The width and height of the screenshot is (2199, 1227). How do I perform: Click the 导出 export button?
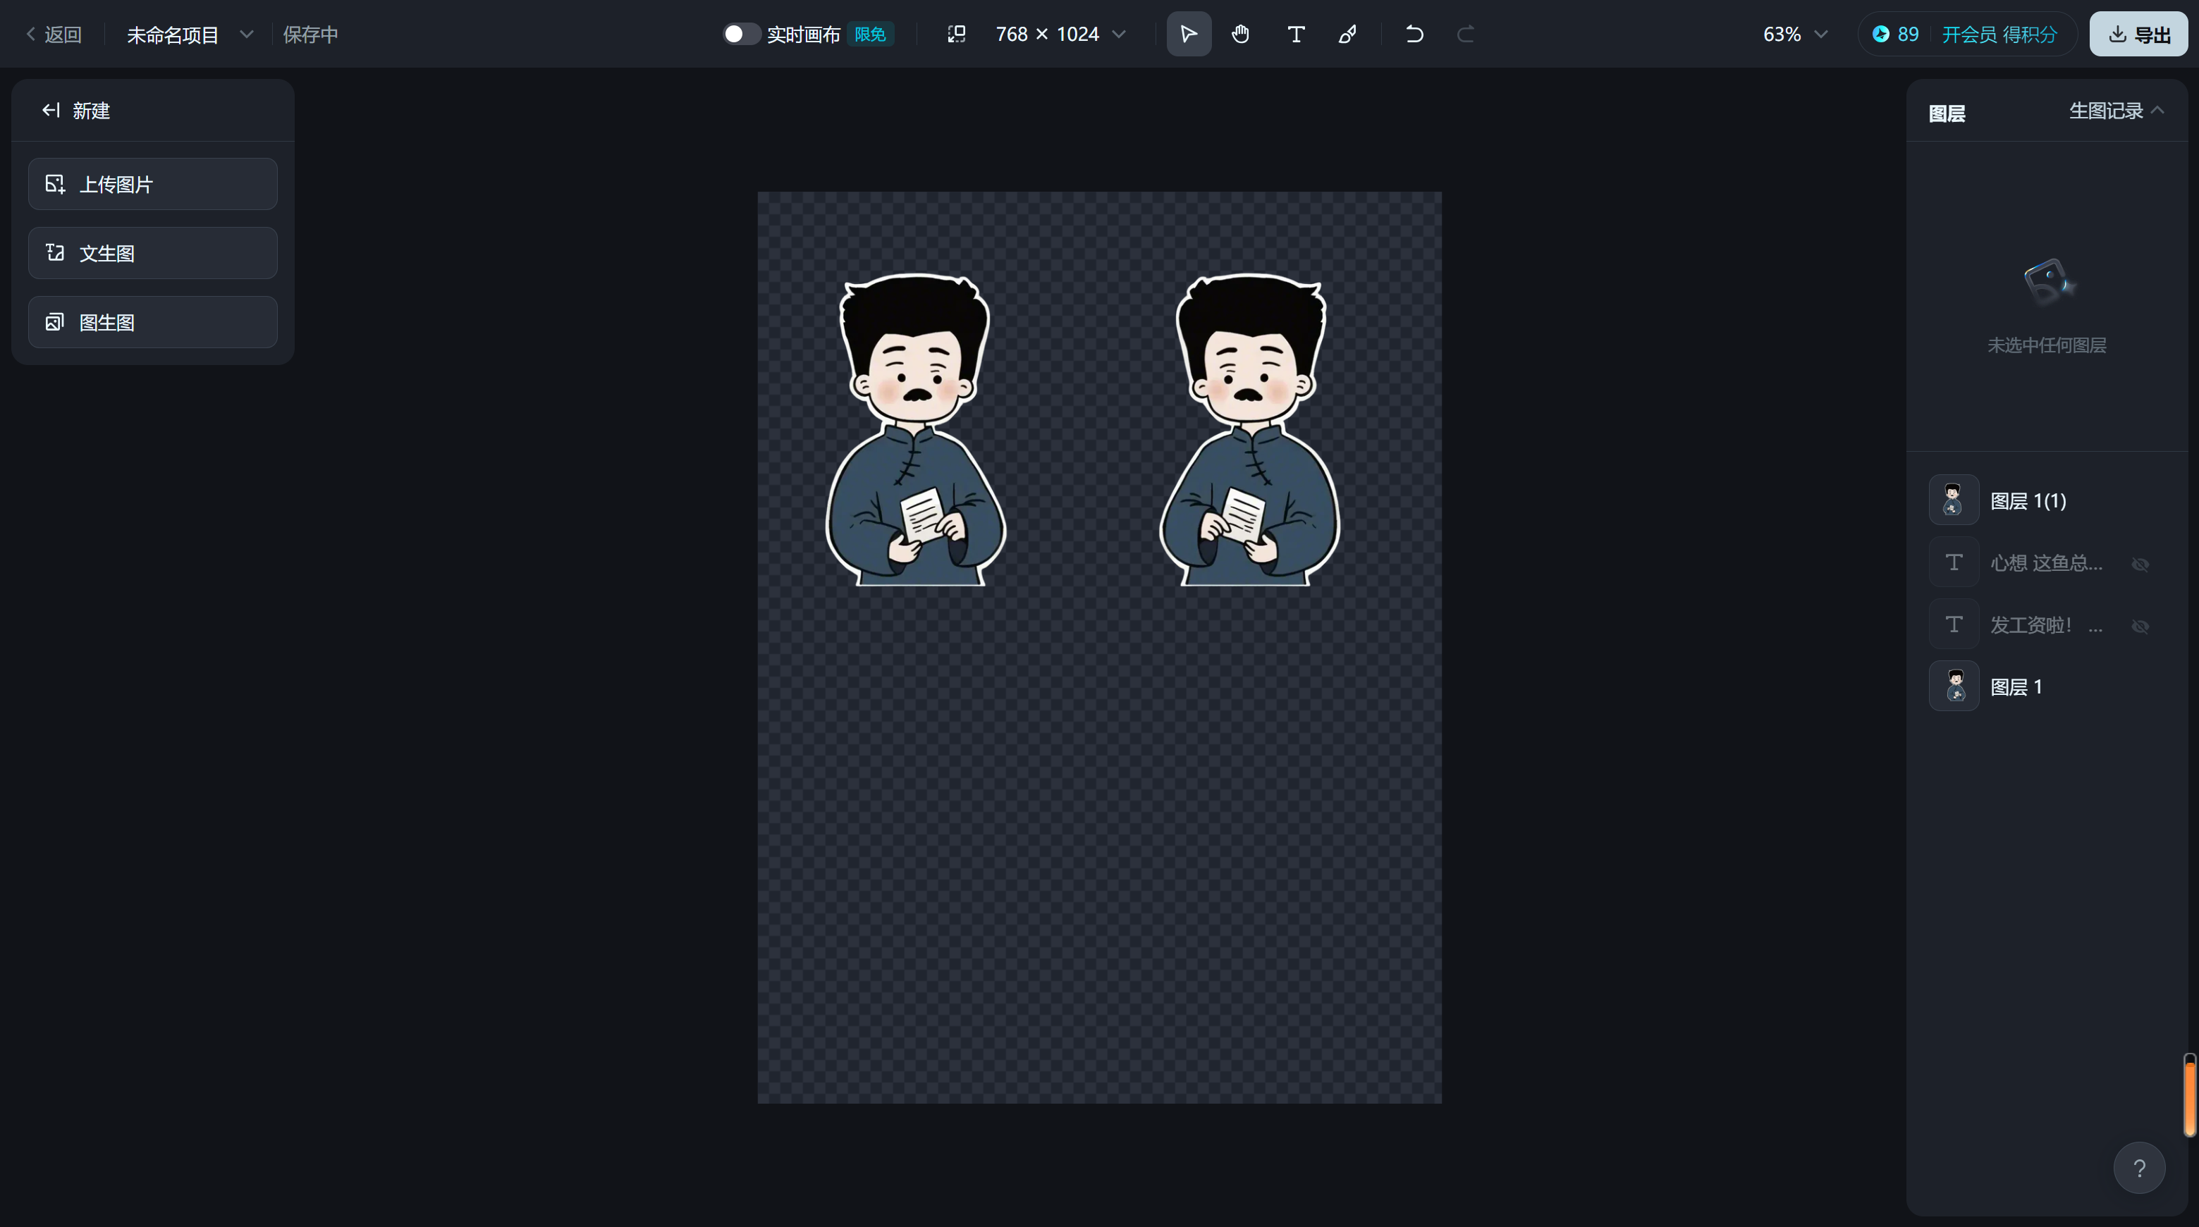pyautogui.click(x=2138, y=34)
